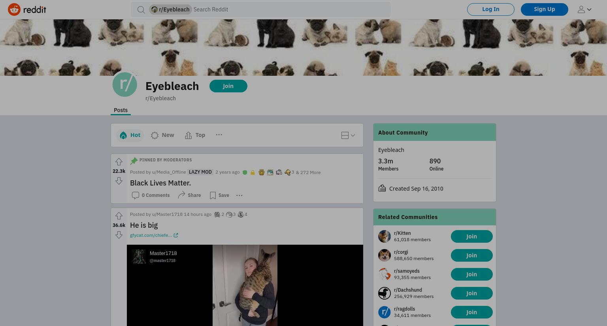Click the Log In button
607x326 pixels.
(x=491, y=9)
